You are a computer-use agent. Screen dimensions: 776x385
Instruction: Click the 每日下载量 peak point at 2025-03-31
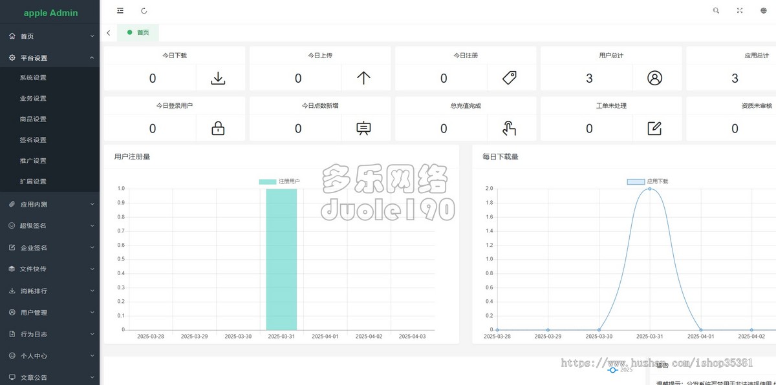[649, 189]
